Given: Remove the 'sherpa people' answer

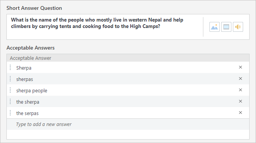Looking at the screenshot, I should point(240,90).
